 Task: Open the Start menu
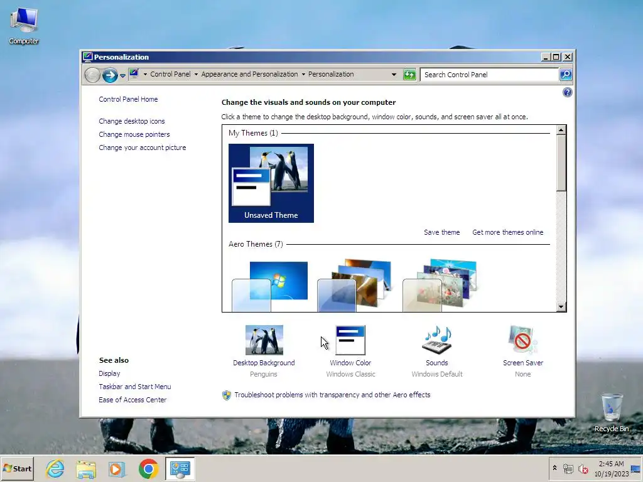pyautogui.click(x=17, y=468)
